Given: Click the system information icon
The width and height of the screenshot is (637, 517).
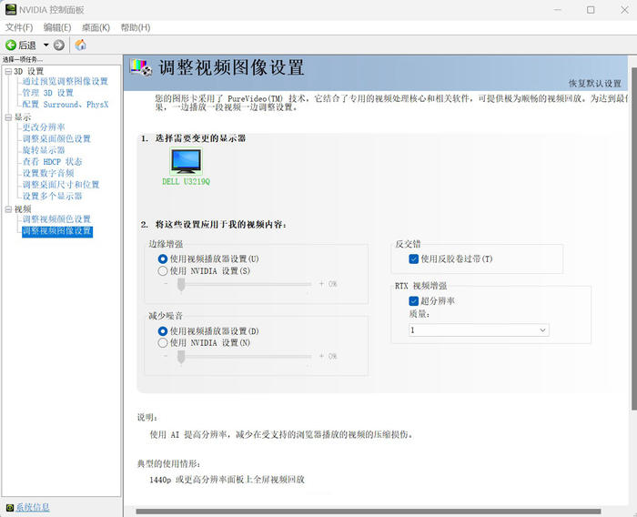Looking at the screenshot, I should (10, 508).
